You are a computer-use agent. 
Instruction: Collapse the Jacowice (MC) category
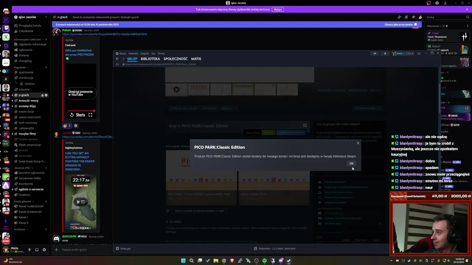[23, 168]
